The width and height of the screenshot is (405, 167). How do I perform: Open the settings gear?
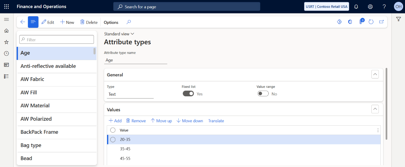pyautogui.click(x=370, y=7)
